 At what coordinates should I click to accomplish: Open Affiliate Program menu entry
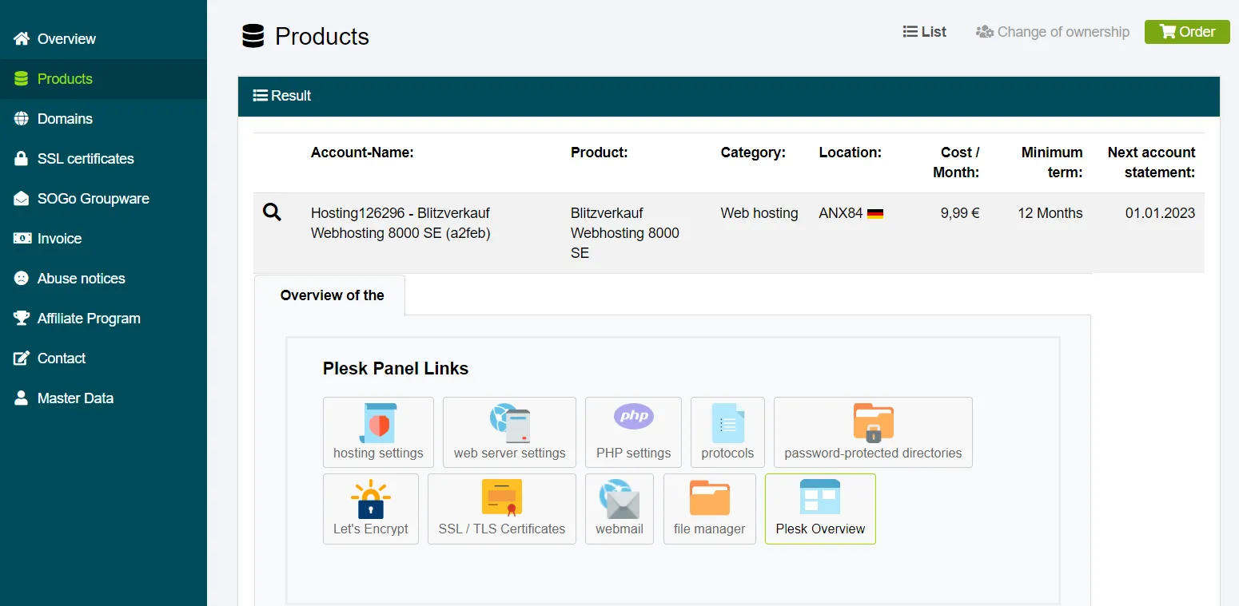click(103, 319)
